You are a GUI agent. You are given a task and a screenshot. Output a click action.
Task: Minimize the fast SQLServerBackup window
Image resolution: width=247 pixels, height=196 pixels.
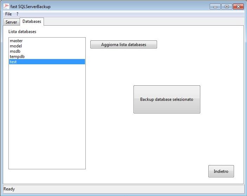215,6
